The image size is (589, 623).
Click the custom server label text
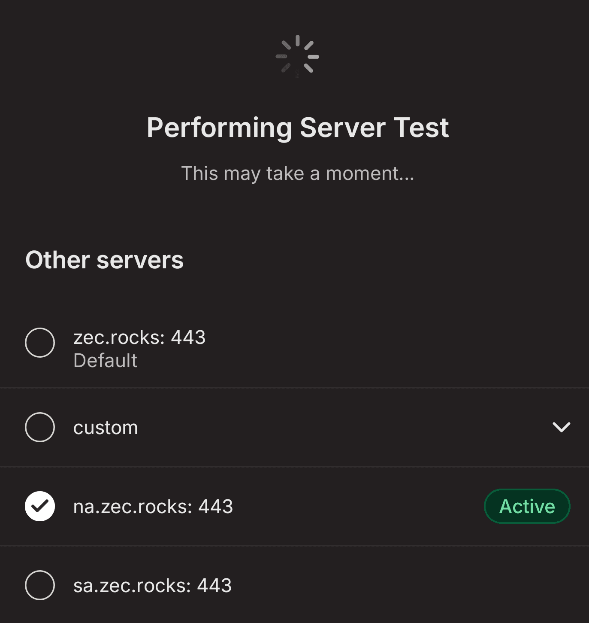[x=106, y=428]
